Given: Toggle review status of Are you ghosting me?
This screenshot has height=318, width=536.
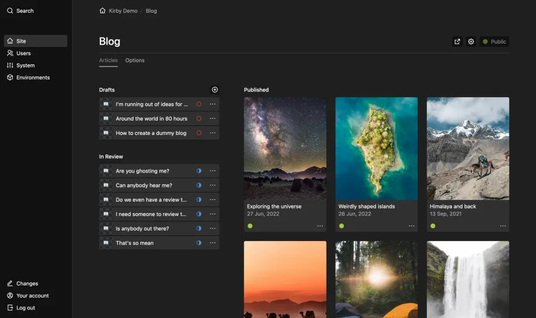Looking at the screenshot, I should coord(199,171).
